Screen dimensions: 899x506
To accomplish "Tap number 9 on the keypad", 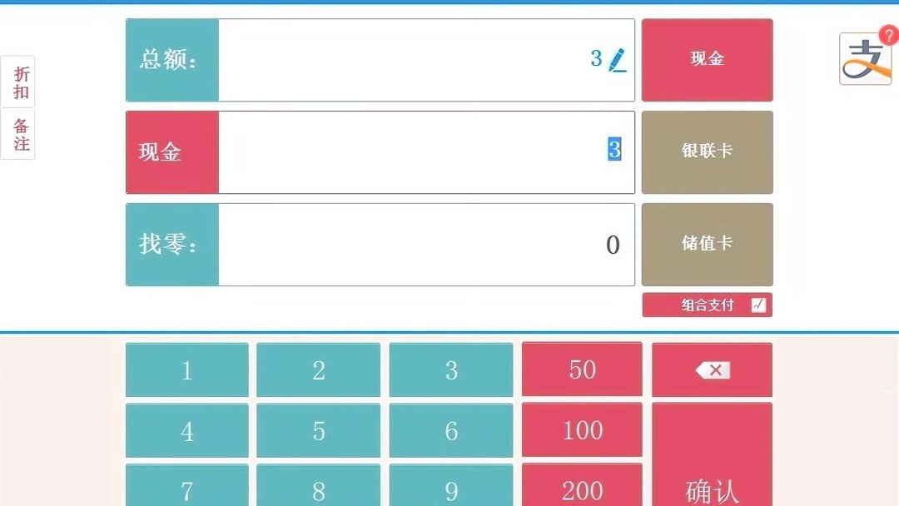I will (x=451, y=486).
